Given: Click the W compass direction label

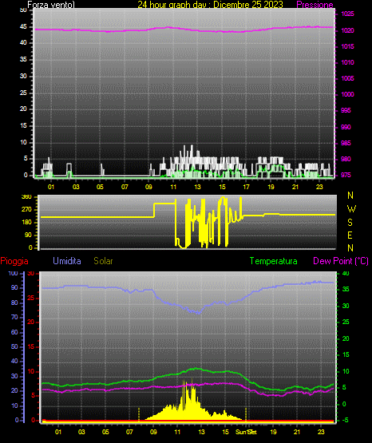Looking at the screenshot, I should (351, 209).
